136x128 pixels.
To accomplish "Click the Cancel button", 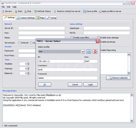I will pos(75,85).
